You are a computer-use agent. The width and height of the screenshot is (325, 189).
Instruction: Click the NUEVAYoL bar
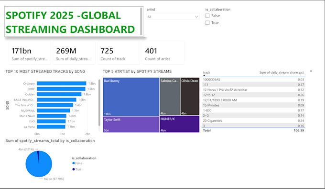point(54,110)
